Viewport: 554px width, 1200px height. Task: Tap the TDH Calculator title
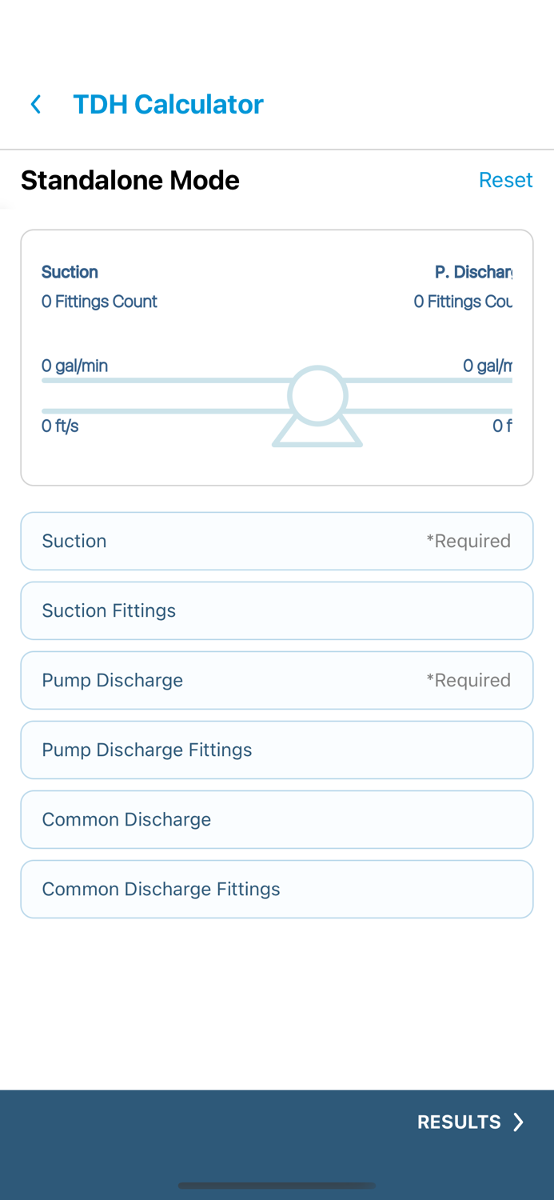point(168,104)
